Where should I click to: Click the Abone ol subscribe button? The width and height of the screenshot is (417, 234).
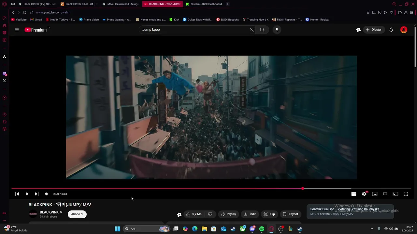point(77,214)
